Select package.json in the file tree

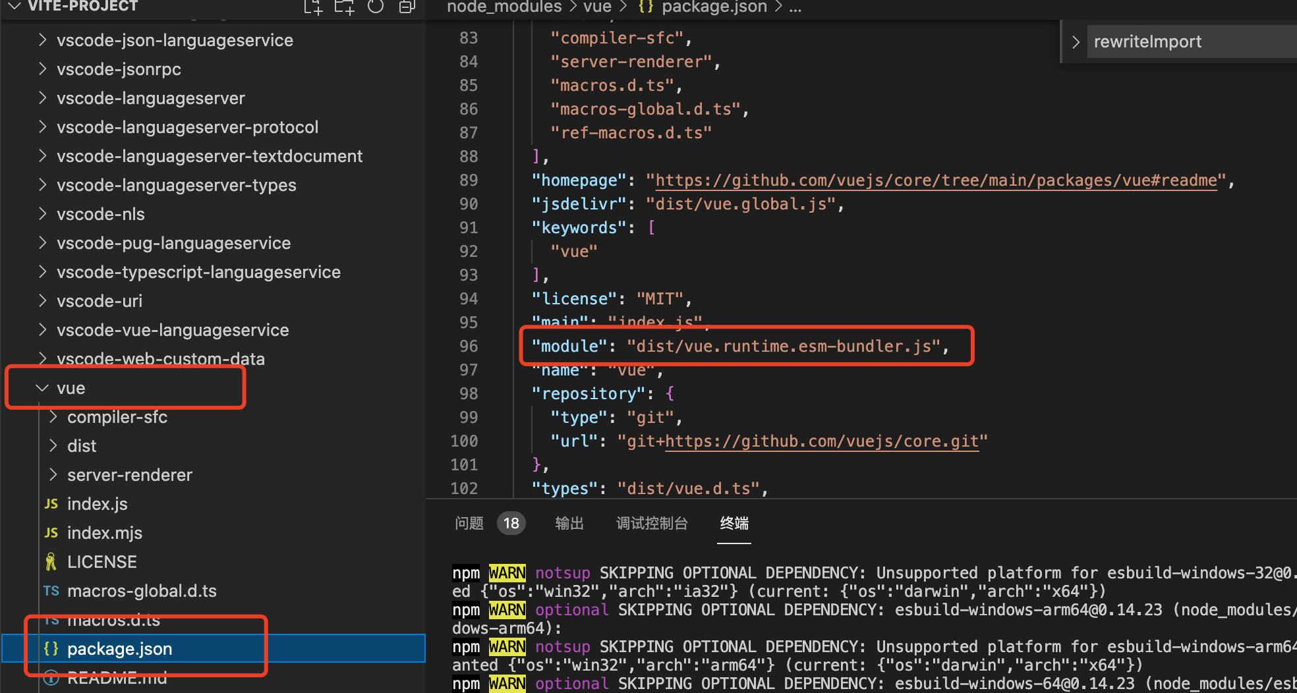(214, 649)
